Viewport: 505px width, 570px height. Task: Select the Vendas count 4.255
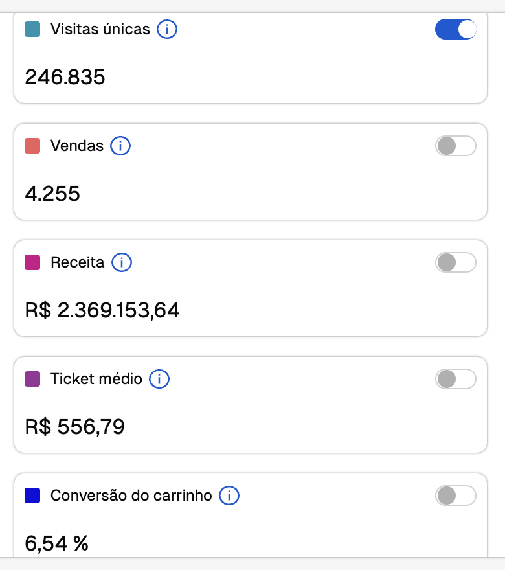click(52, 194)
